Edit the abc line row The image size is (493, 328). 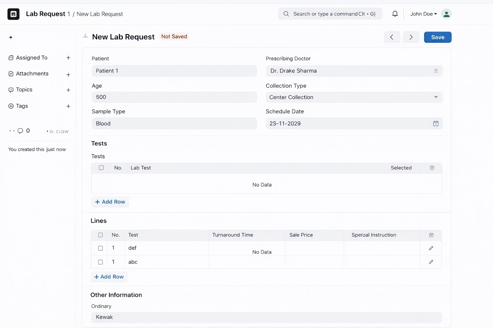431,262
